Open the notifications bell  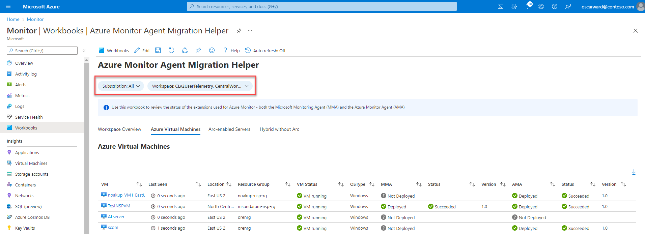(528, 6)
